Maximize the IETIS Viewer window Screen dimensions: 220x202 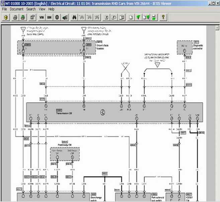pyautogui.click(x=214, y=3)
